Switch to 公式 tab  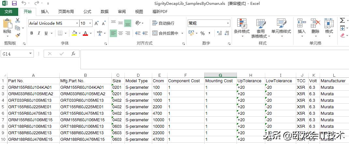[x=87, y=12]
